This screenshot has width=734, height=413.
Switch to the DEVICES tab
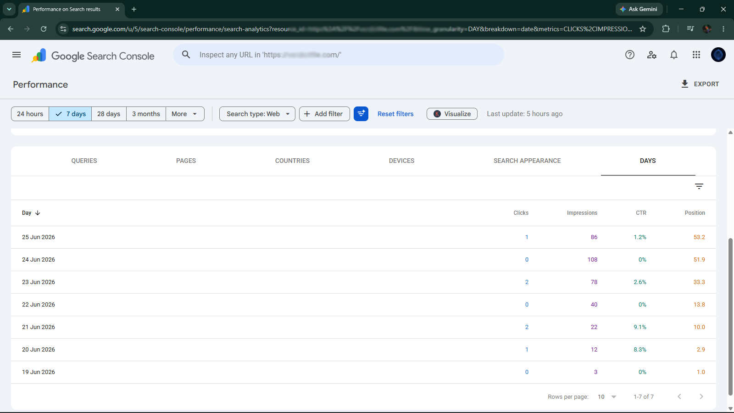coord(401,161)
